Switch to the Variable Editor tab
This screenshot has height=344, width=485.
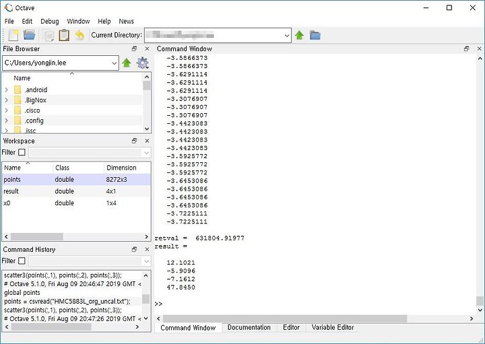click(333, 328)
